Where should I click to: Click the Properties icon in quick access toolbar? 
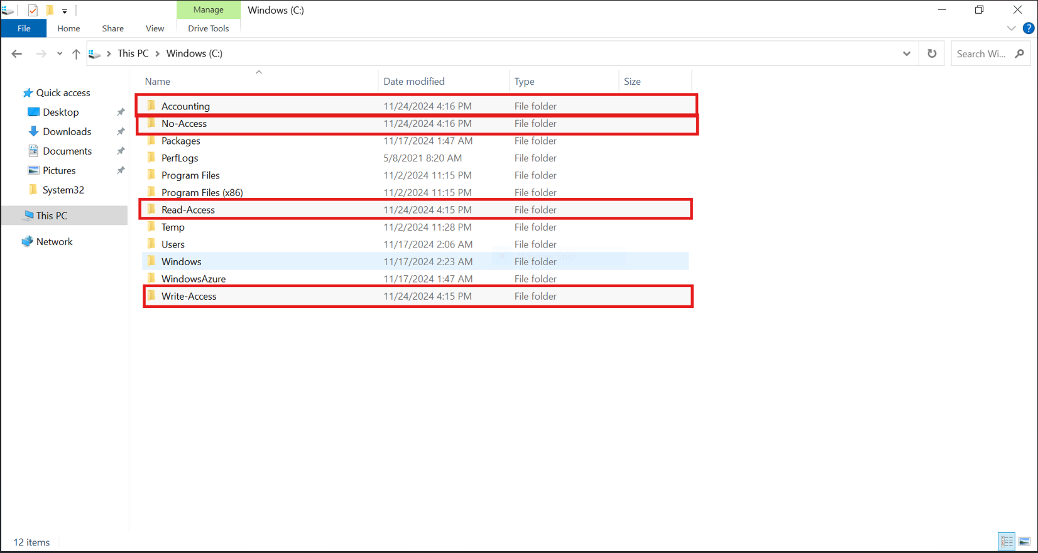[x=33, y=10]
